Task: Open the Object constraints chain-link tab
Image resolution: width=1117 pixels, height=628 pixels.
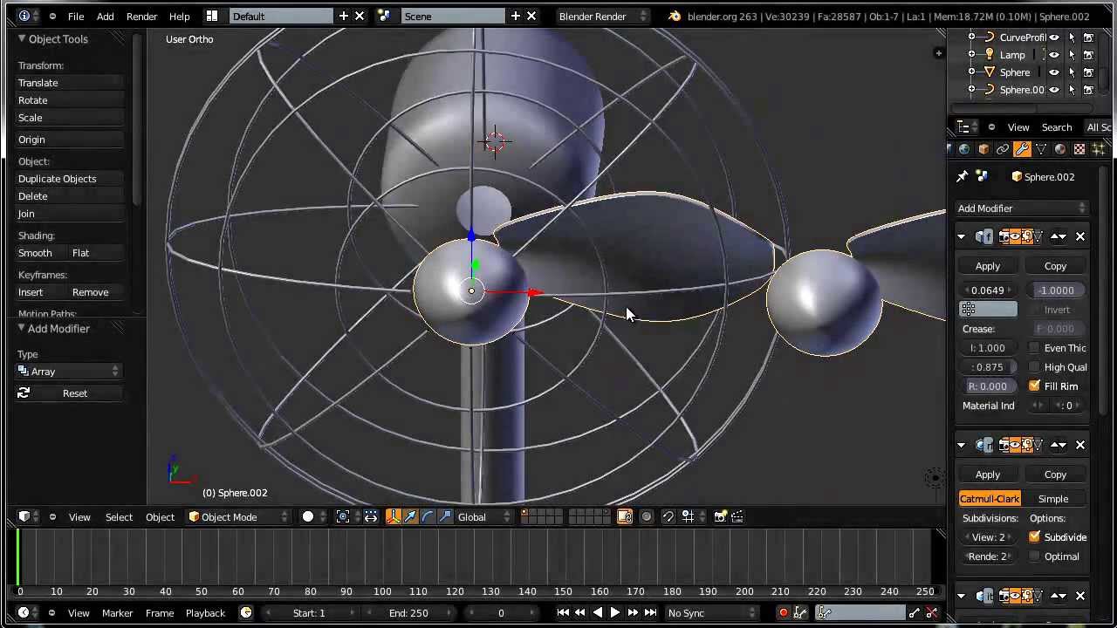Action: pos(1003,149)
